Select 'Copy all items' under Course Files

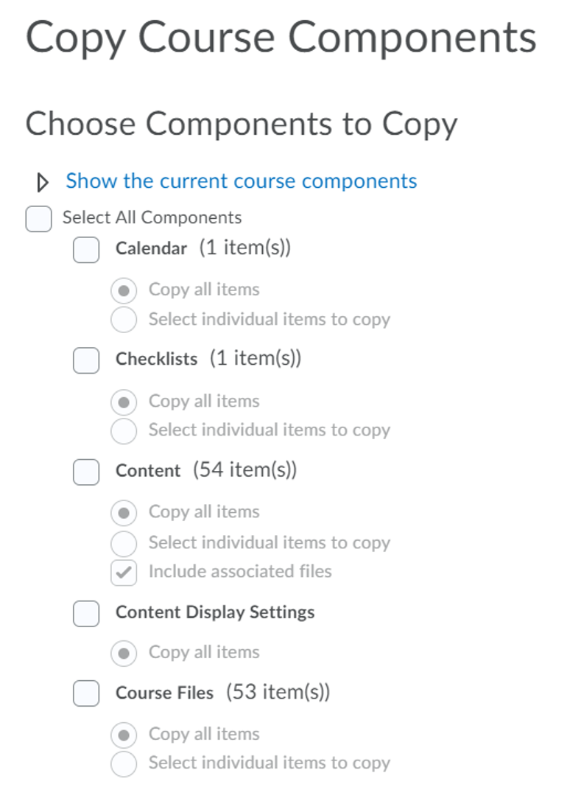click(124, 735)
